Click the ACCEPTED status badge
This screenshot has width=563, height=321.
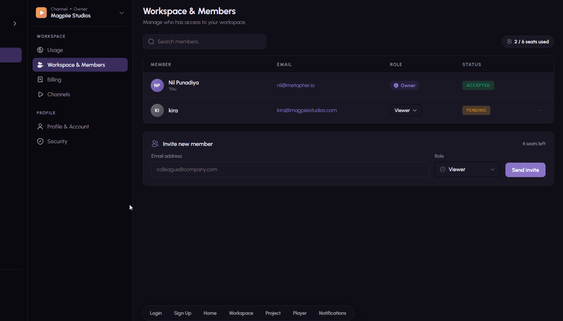click(x=478, y=85)
